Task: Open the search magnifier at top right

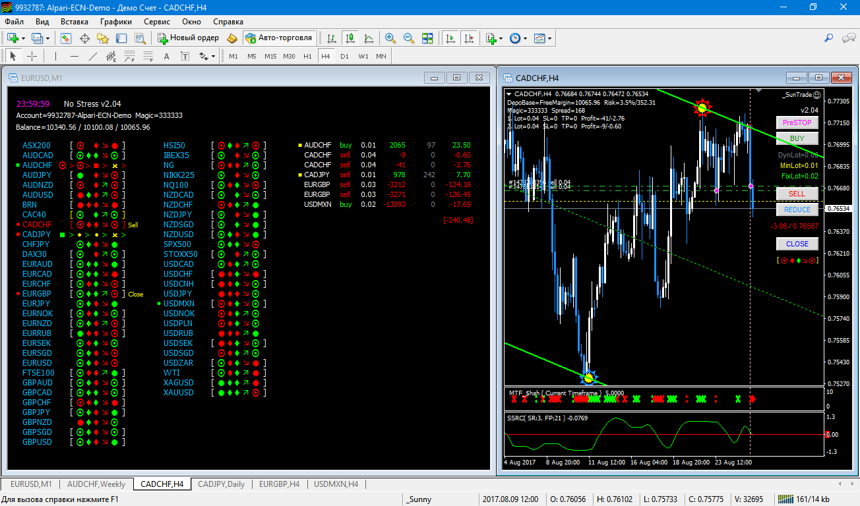Action: click(830, 38)
